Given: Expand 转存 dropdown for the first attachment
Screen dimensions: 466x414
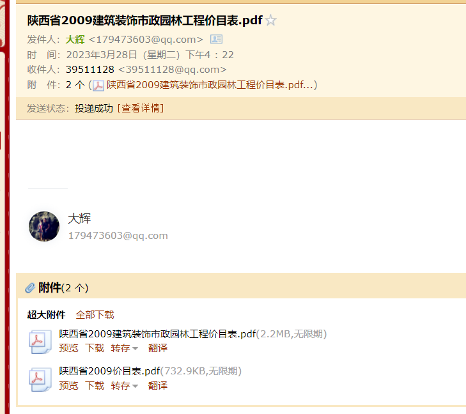Looking at the screenshot, I should click(x=124, y=348).
